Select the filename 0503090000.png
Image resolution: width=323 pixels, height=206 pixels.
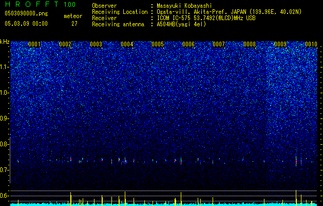click(26, 13)
